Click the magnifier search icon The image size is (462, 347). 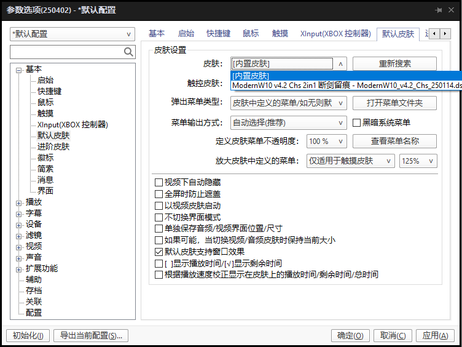(128, 52)
